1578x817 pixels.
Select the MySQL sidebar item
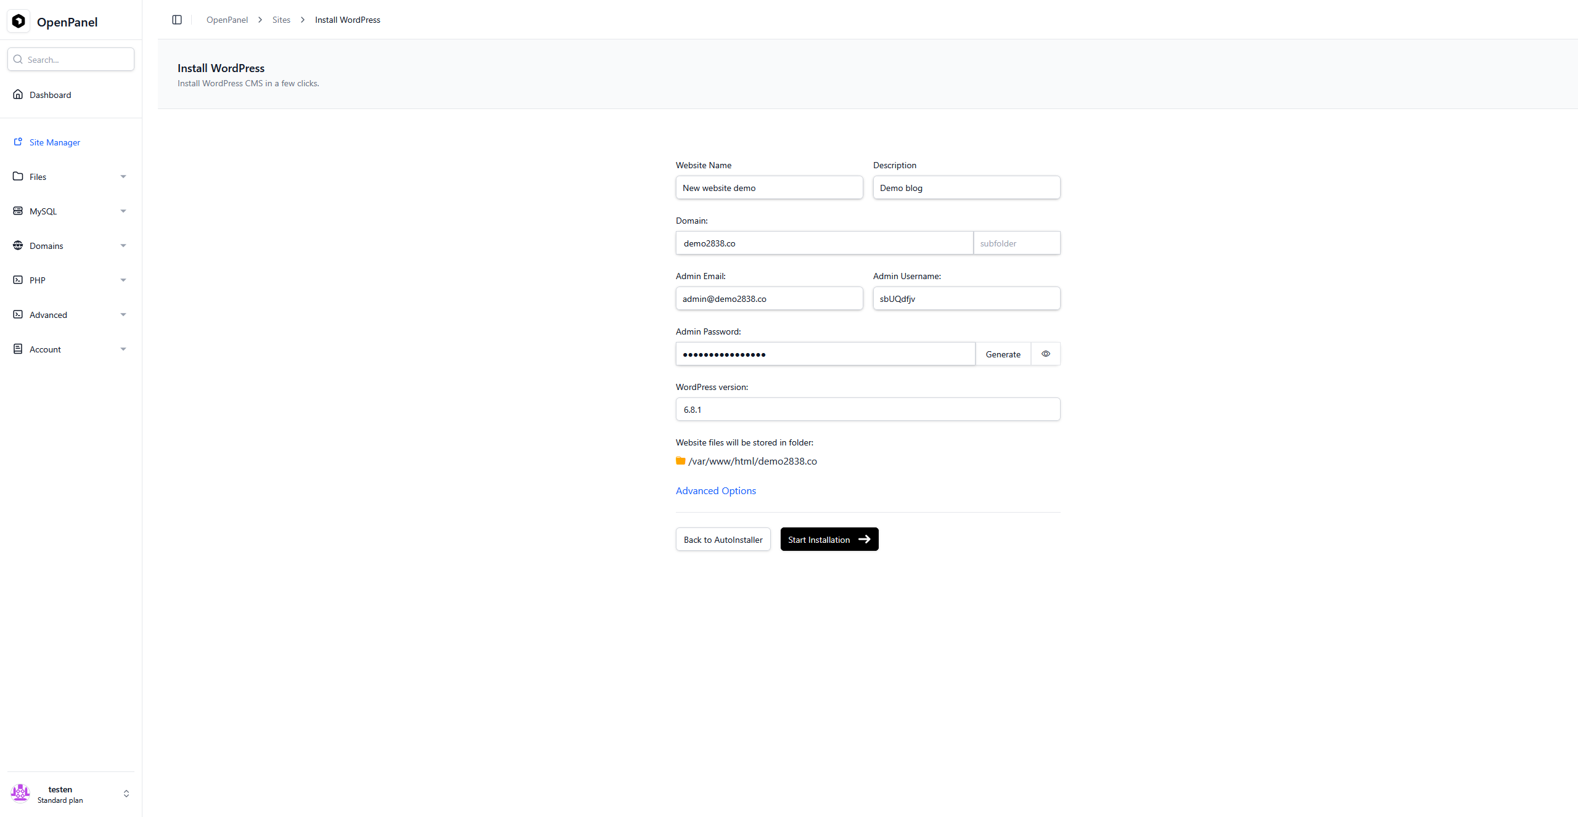coord(71,211)
